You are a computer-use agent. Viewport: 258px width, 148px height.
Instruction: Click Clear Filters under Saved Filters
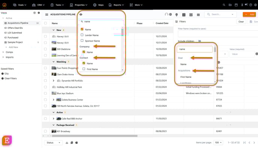pos(10,78)
